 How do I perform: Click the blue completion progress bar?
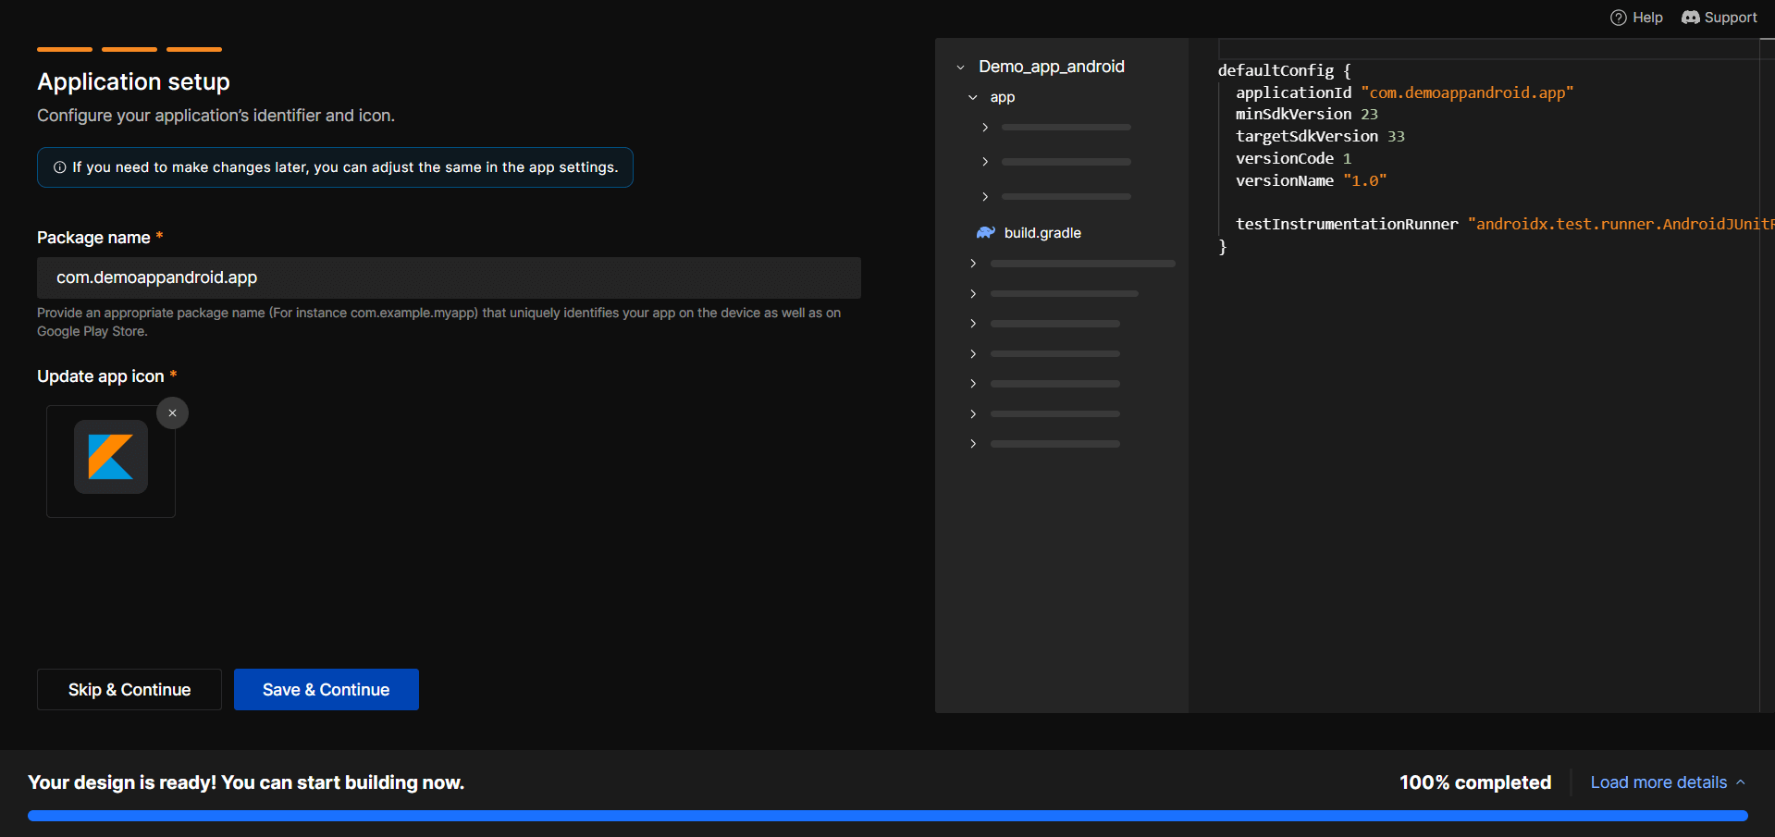(x=887, y=816)
